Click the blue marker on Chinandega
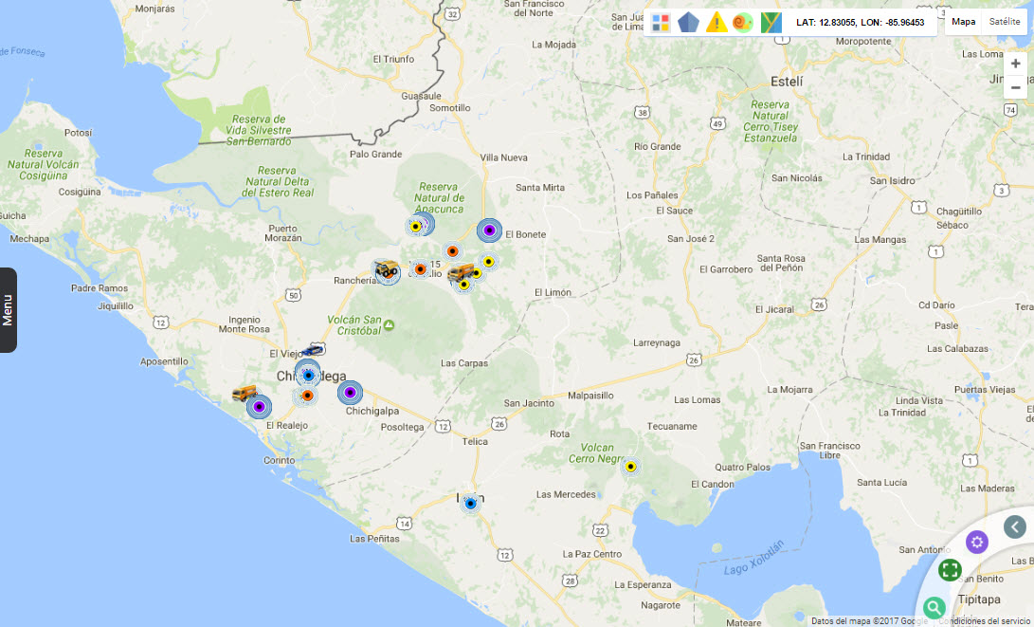The width and height of the screenshot is (1034, 627). [x=308, y=376]
